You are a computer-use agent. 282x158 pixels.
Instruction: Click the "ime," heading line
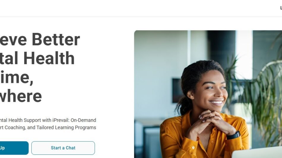pyautogui.click(x=17, y=78)
